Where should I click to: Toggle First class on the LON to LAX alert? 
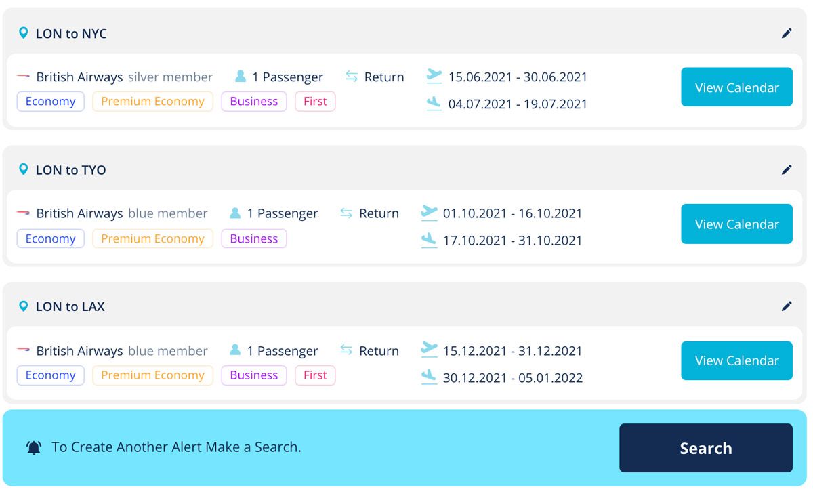click(315, 375)
